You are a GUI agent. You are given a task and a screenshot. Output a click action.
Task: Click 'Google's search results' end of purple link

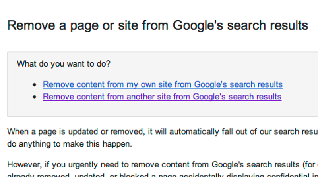click(x=237, y=97)
